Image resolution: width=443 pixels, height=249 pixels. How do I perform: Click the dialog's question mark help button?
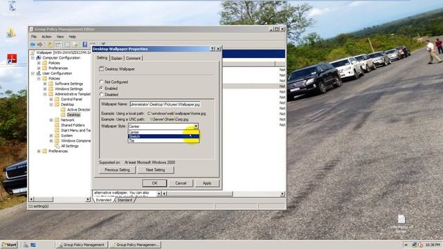tap(213, 49)
